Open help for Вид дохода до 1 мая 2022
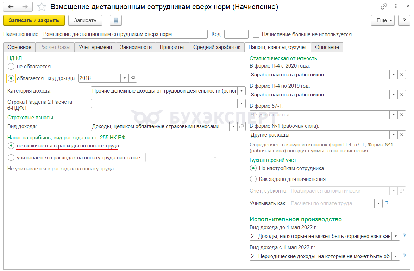 (404, 236)
